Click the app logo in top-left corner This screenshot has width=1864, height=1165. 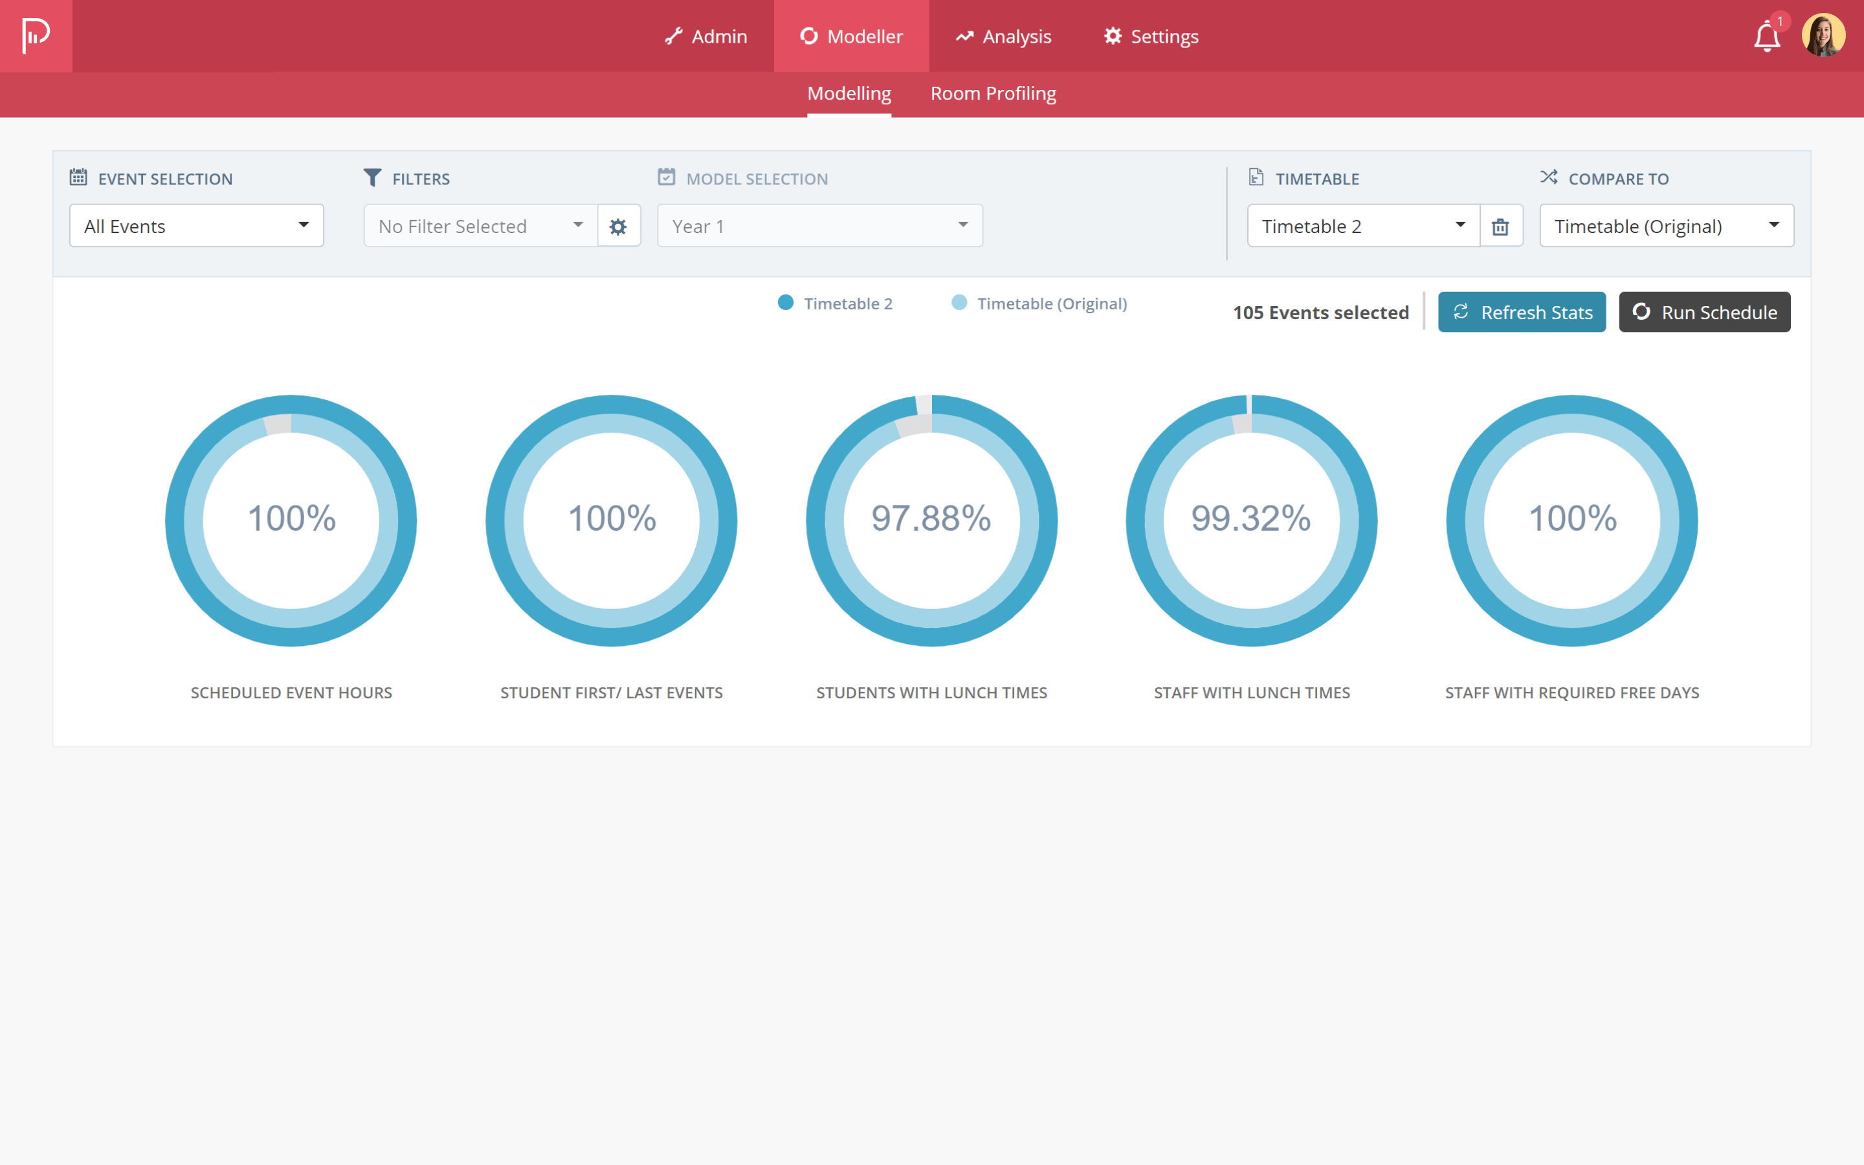coord(36,36)
